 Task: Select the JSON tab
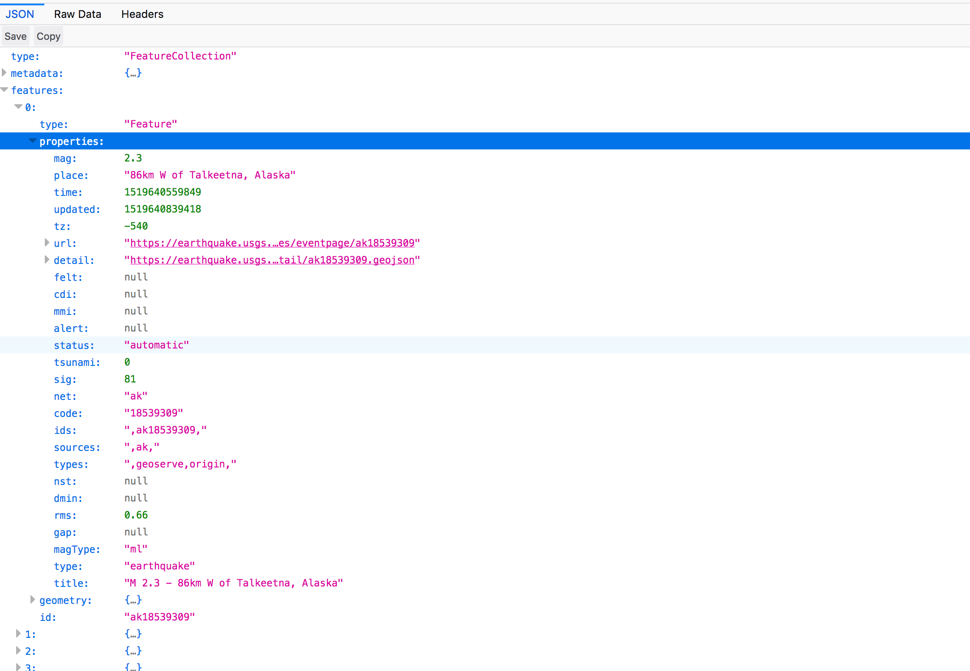coord(20,14)
